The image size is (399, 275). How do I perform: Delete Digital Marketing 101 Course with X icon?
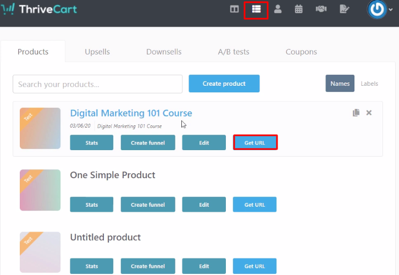[x=369, y=113]
